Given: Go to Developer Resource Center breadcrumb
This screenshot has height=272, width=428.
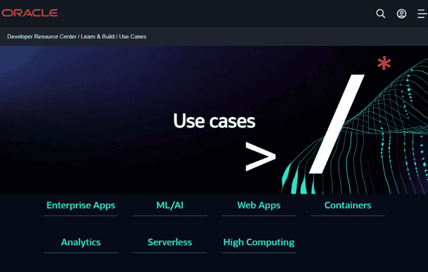Looking at the screenshot, I should point(42,37).
